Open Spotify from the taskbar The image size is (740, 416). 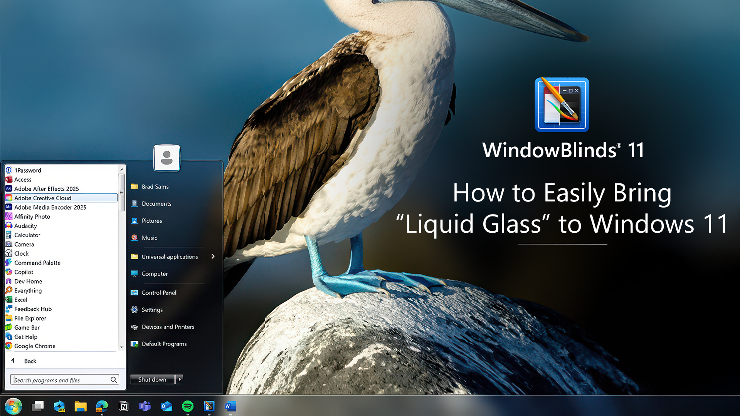tap(188, 406)
